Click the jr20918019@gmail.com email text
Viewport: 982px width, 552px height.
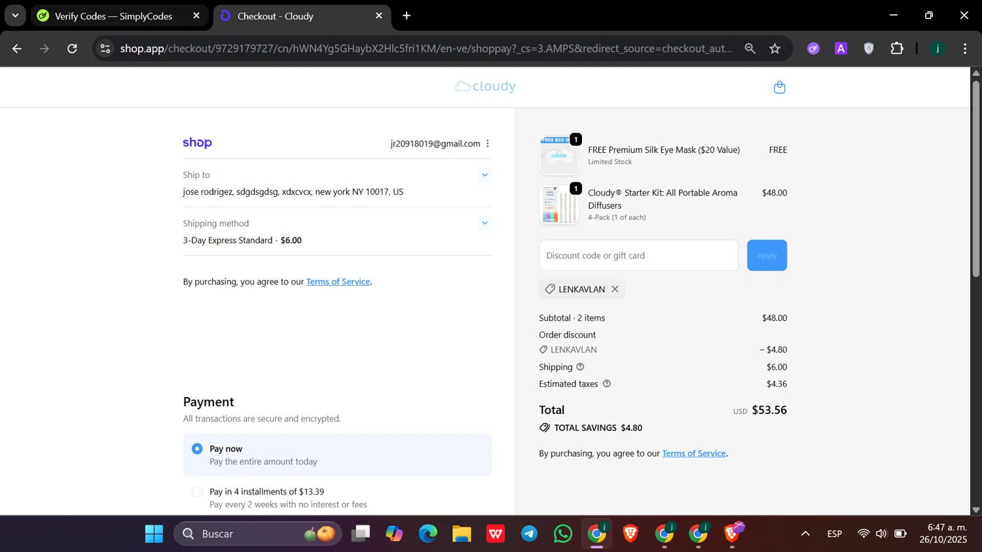435,144
